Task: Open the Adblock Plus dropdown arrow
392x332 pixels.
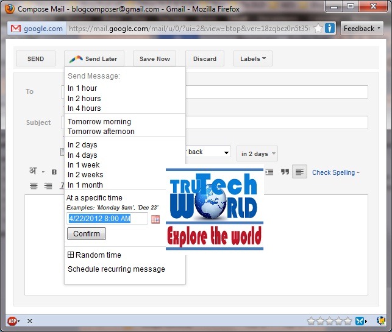Action: pos(18,321)
